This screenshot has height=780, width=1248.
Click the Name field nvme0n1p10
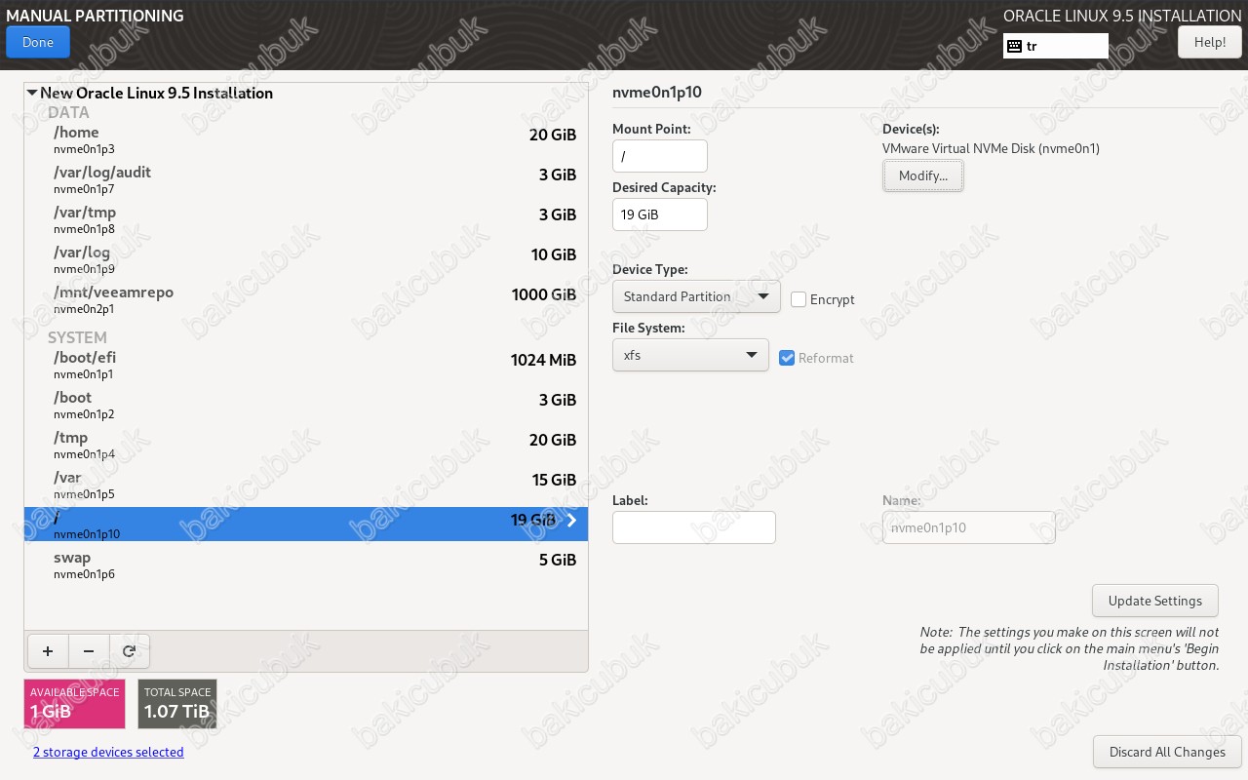coord(969,527)
